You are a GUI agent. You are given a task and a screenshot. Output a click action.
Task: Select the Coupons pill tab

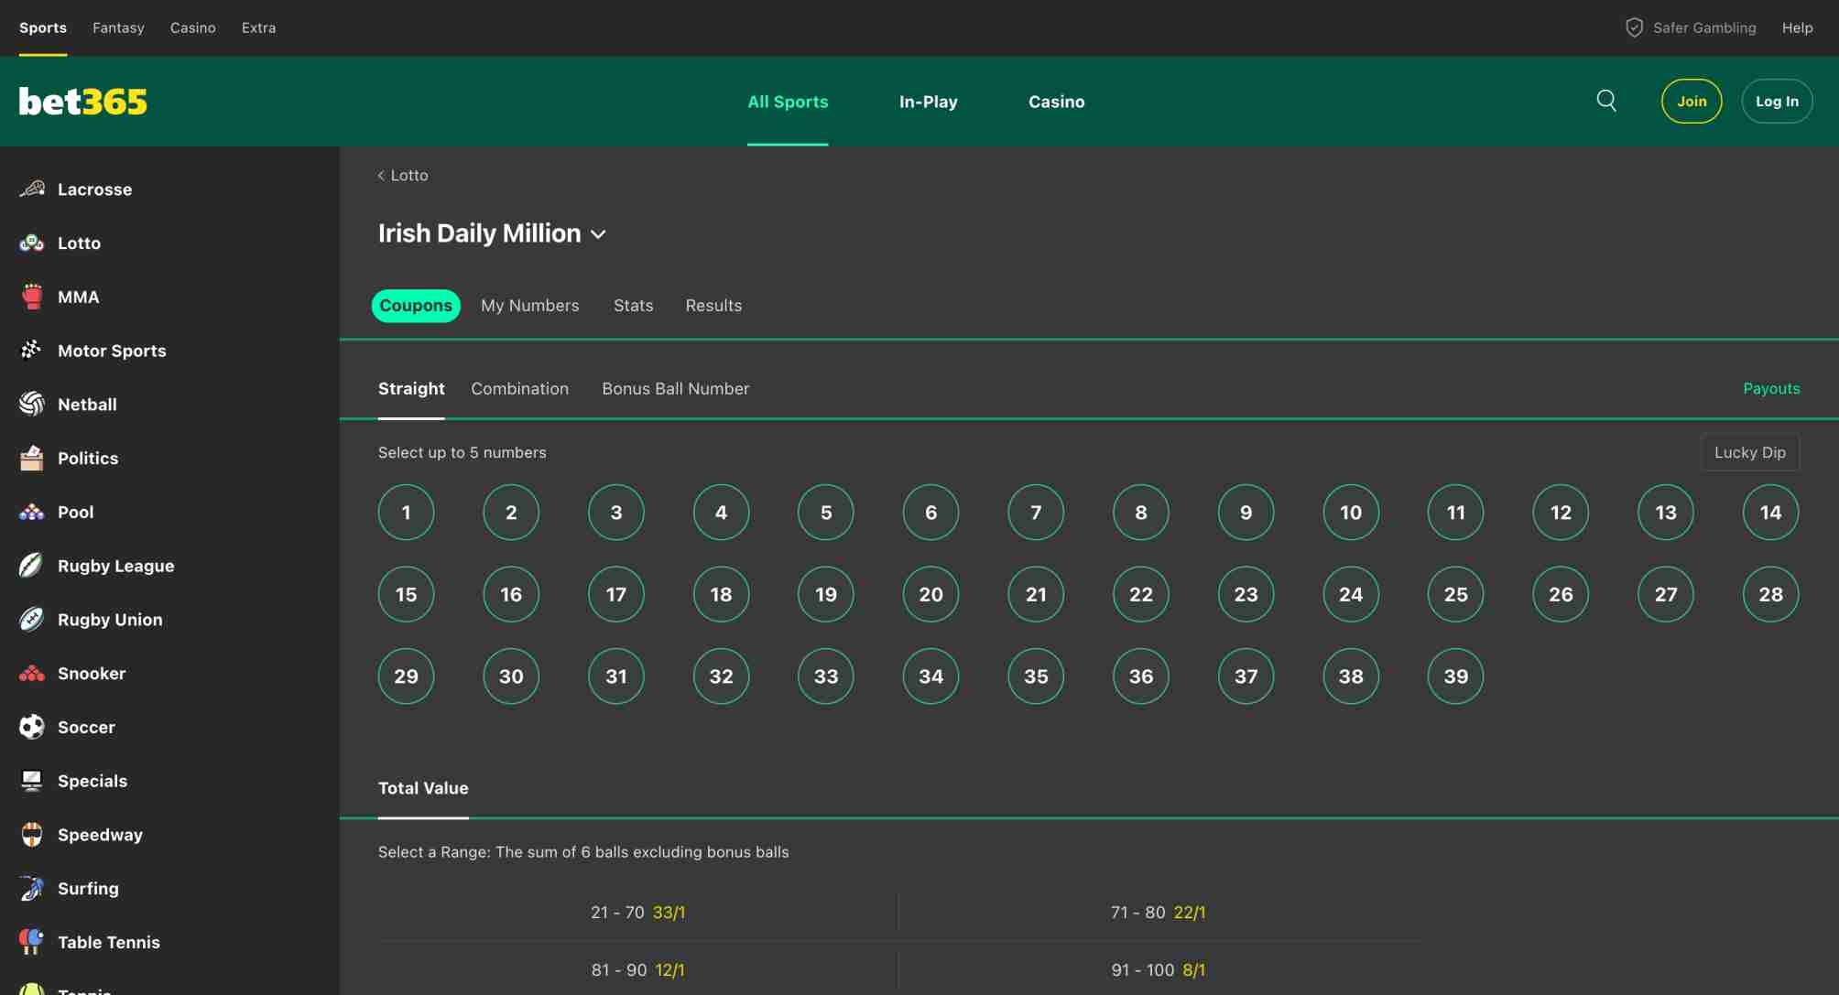coord(416,305)
